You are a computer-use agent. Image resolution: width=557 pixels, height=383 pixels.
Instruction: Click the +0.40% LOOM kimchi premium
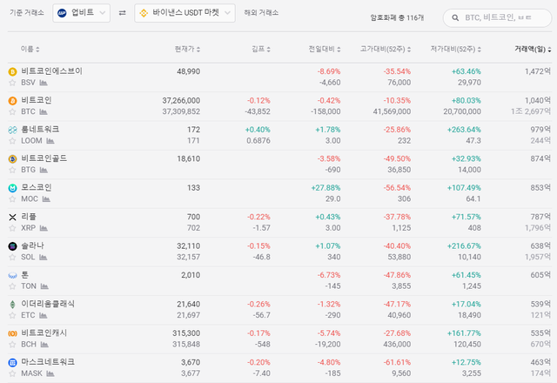[258, 130]
